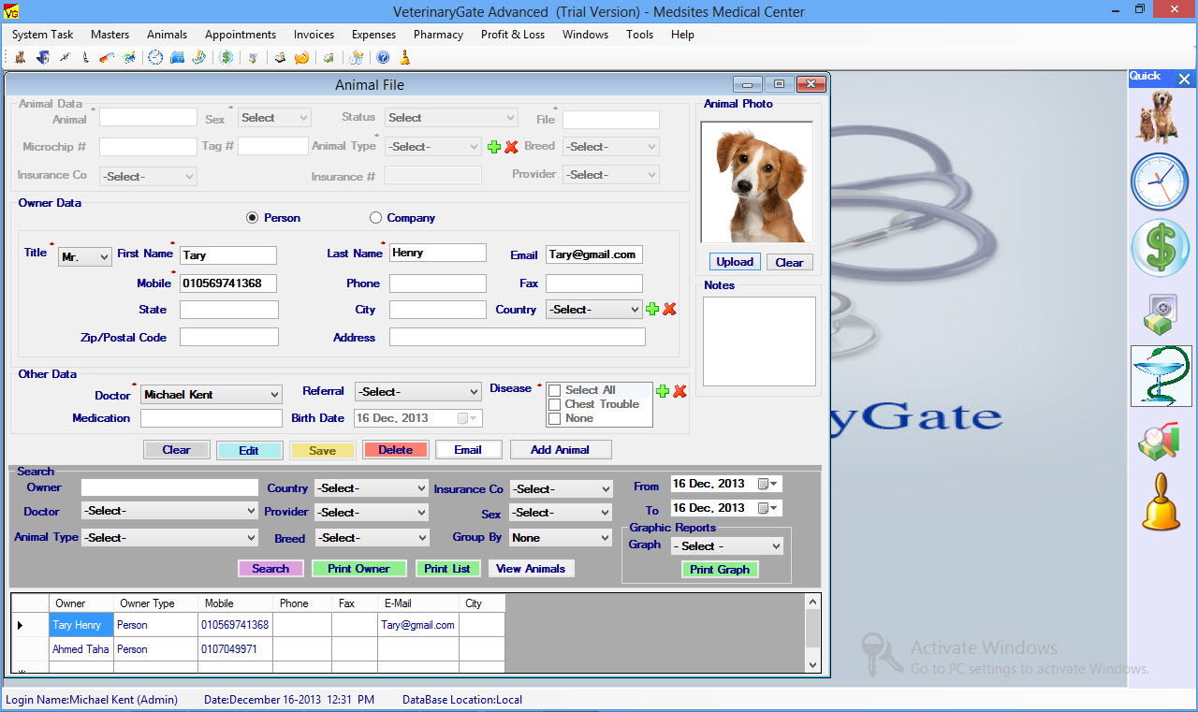Open the Appointments menu
1198x712 pixels.
241,35
